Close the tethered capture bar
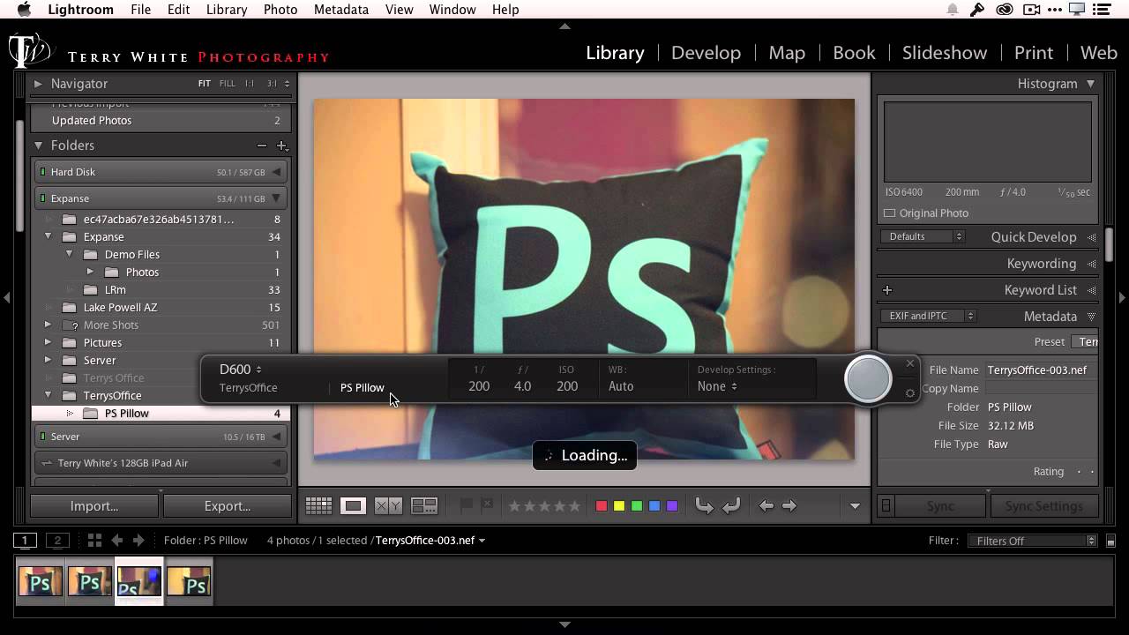Image resolution: width=1129 pixels, height=635 pixels. 910,363
